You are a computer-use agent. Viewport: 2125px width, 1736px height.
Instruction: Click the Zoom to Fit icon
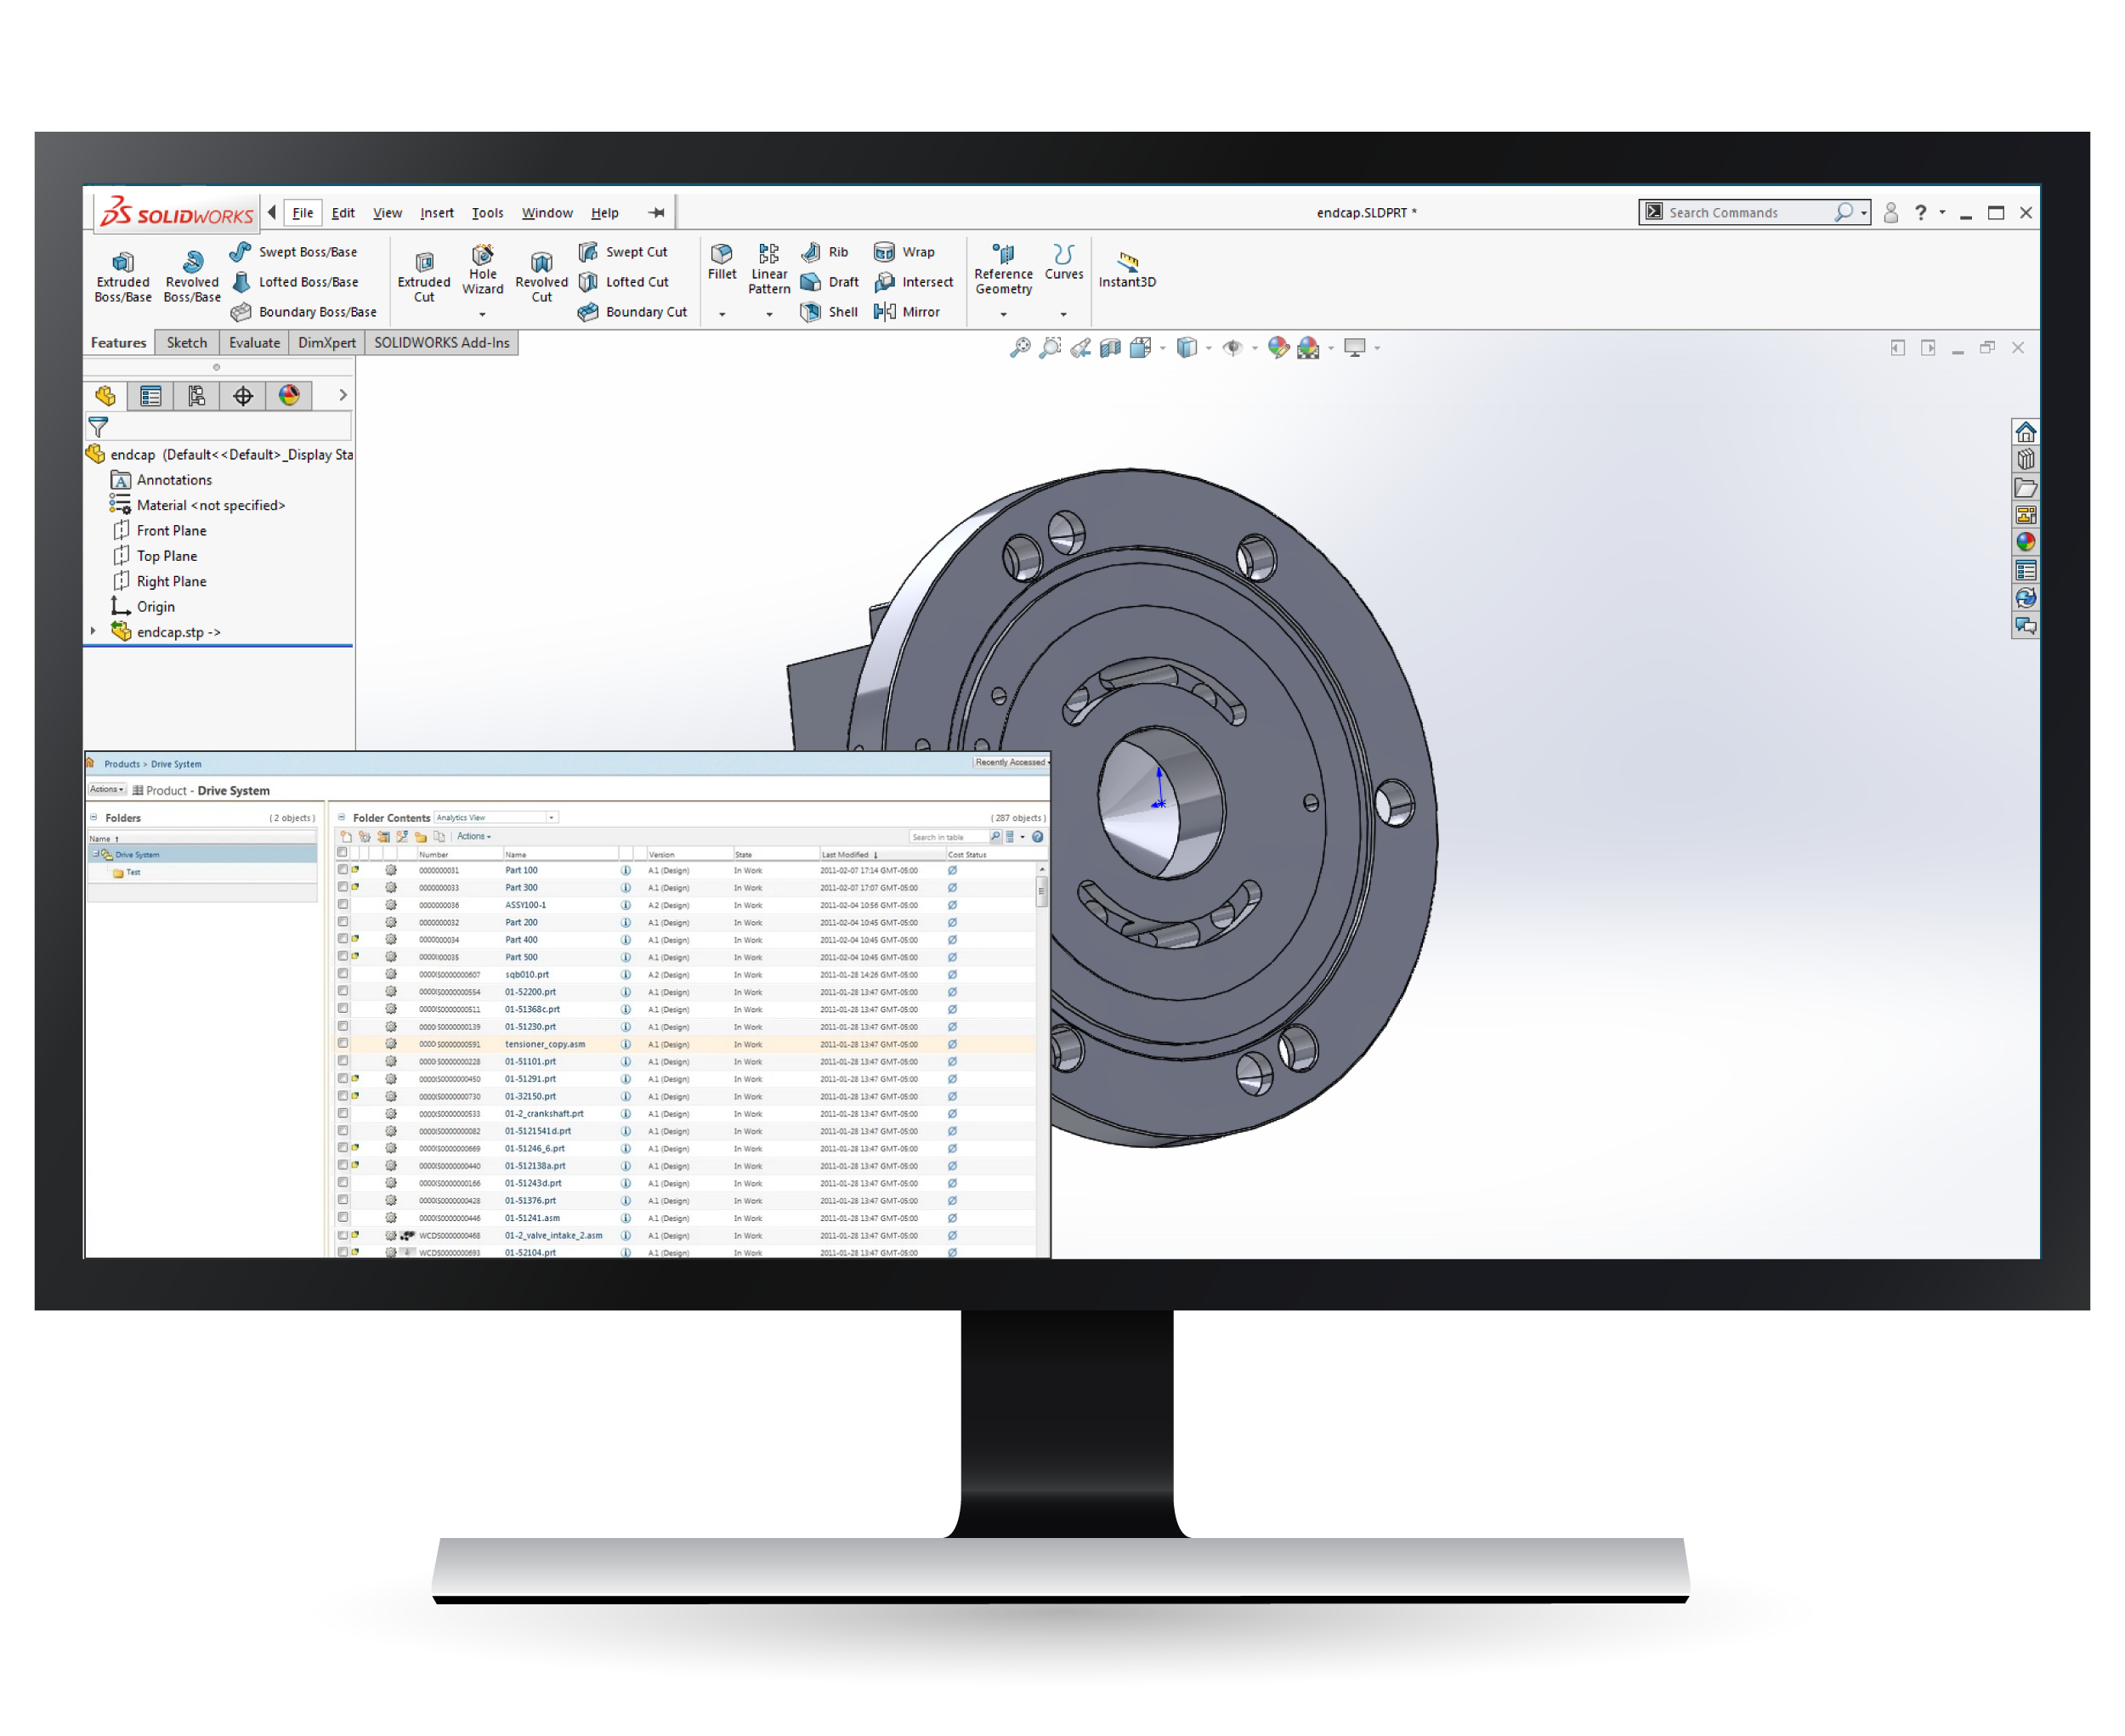click(x=1019, y=348)
